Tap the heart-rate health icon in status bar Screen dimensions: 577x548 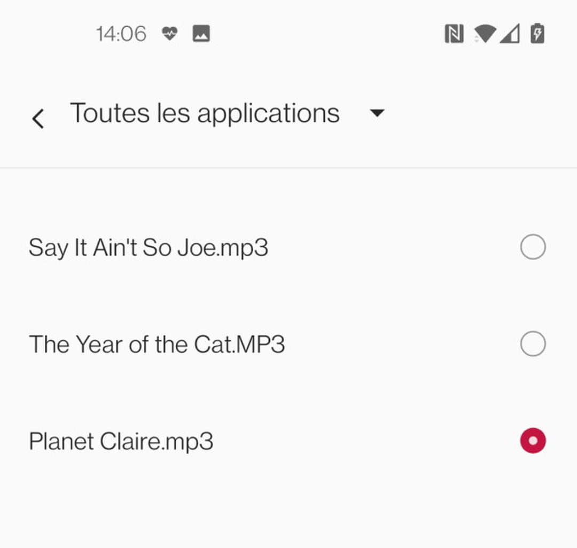169,34
